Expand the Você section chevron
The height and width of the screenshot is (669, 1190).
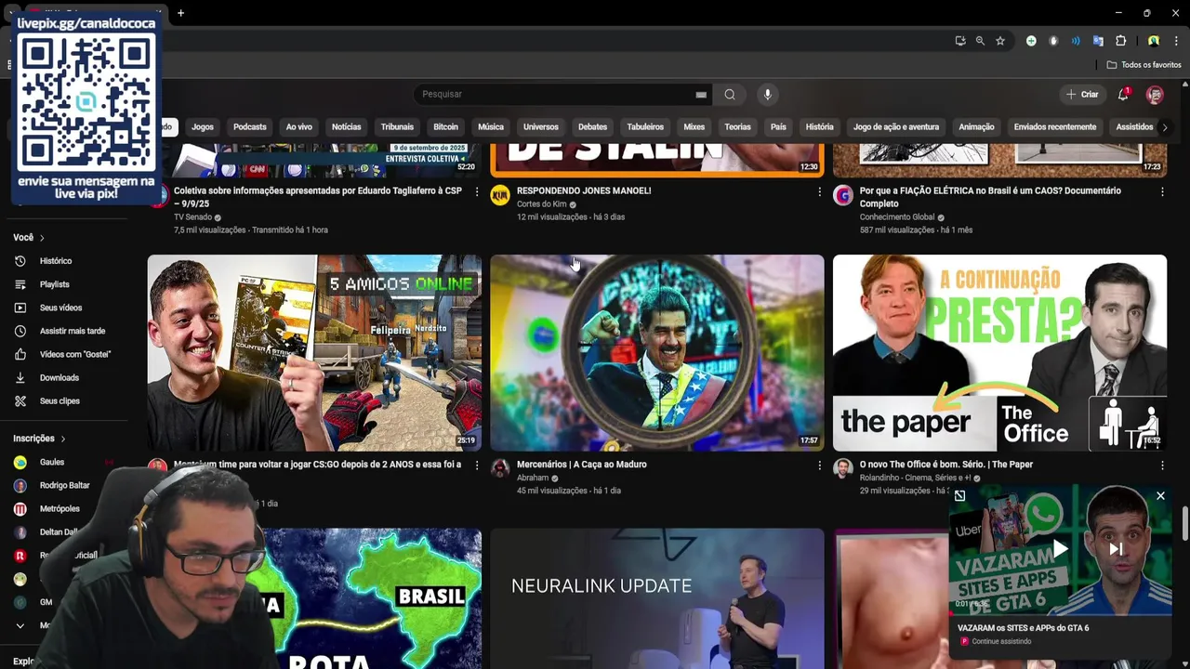coord(42,238)
